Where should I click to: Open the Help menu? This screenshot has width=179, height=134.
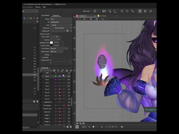click(44, 7)
